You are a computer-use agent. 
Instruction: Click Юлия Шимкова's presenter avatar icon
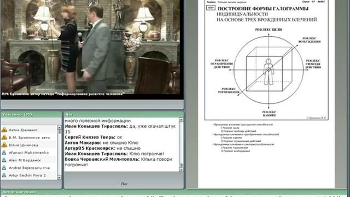coord(4,145)
